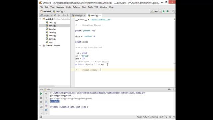
Task: Open the File menu
Action: 41,7
